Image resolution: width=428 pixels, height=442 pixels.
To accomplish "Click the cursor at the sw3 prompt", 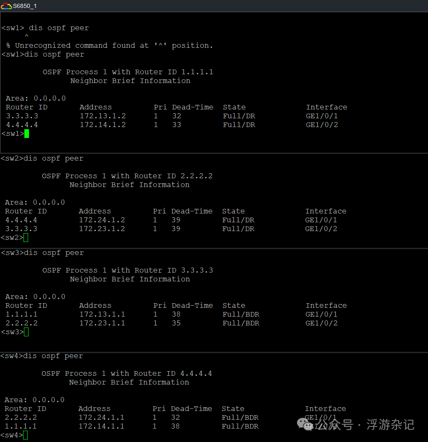I will pyautogui.click(x=26, y=332).
